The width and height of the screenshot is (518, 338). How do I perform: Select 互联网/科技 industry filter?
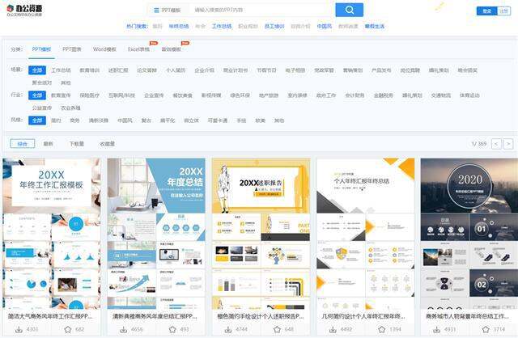coord(121,95)
